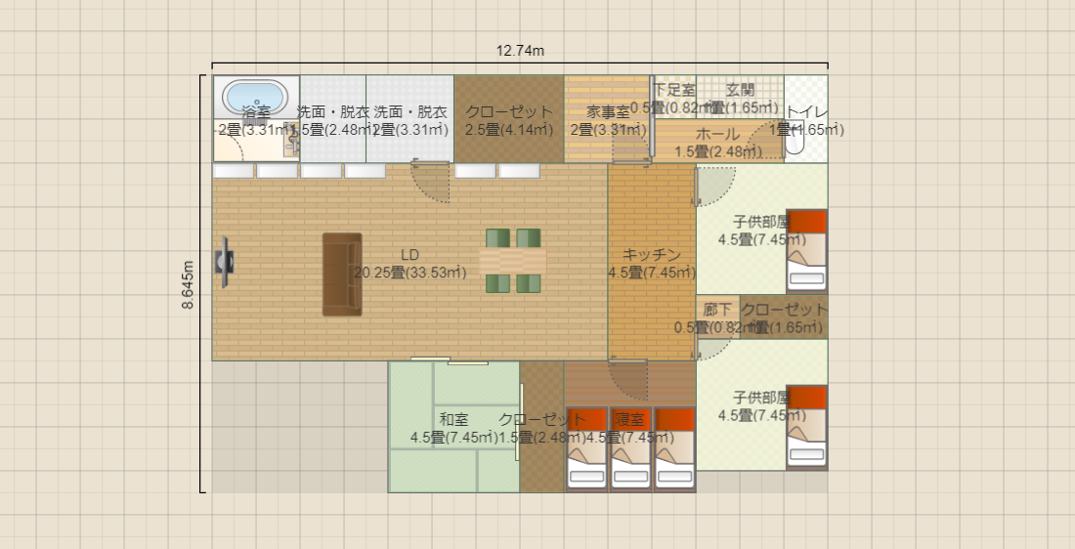Screen dimensions: 1075x549
Task: Click the クローゼット 2.5畳(4.14㎡) label
Action: [509, 120]
